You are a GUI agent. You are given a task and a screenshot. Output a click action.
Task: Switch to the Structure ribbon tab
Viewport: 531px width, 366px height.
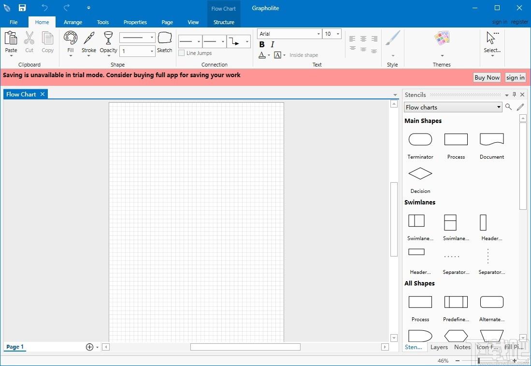coord(224,22)
